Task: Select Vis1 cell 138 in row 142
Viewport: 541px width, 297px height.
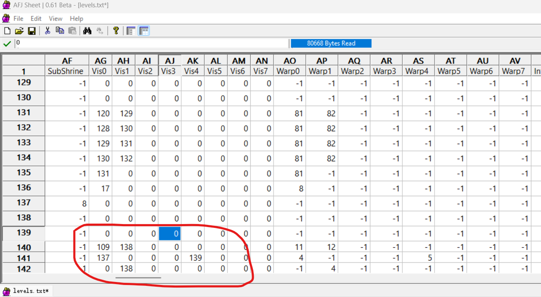Action: tap(124, 269)
